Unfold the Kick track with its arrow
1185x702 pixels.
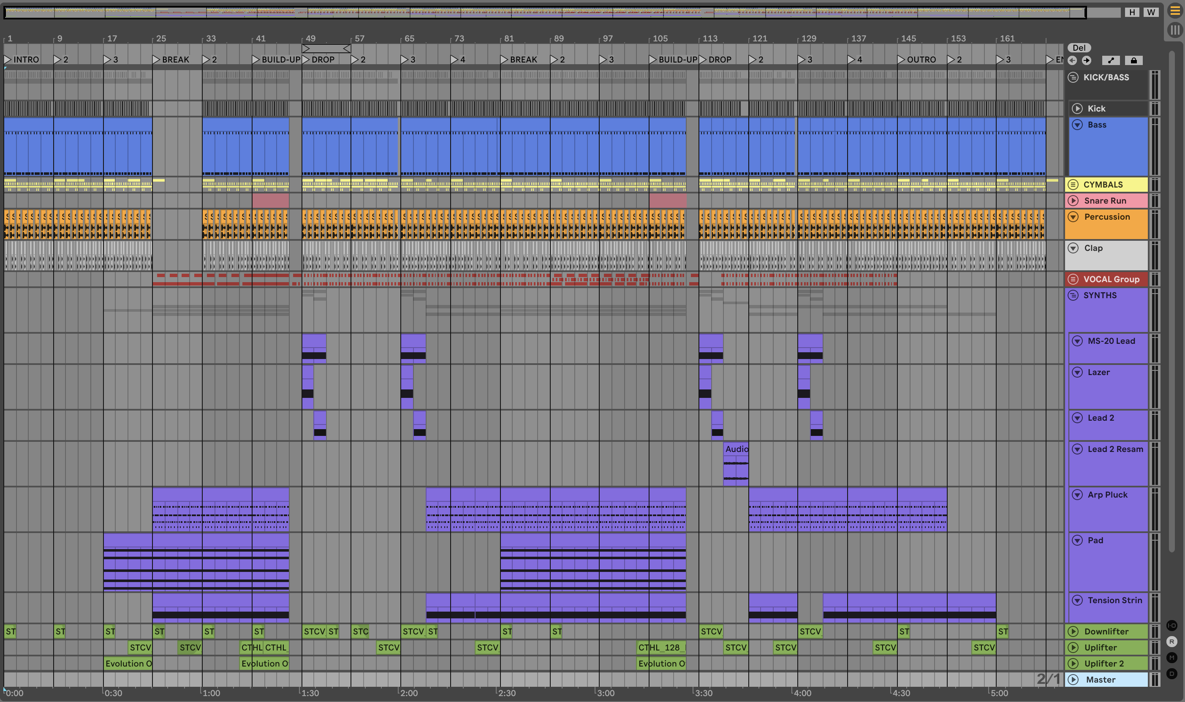(x=1077, y=108)
